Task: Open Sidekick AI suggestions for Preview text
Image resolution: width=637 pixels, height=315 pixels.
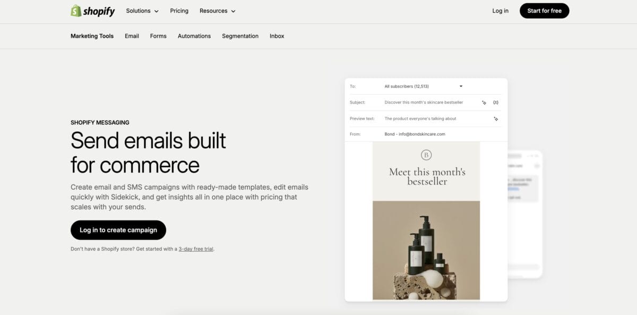Action: coord(496,118)
